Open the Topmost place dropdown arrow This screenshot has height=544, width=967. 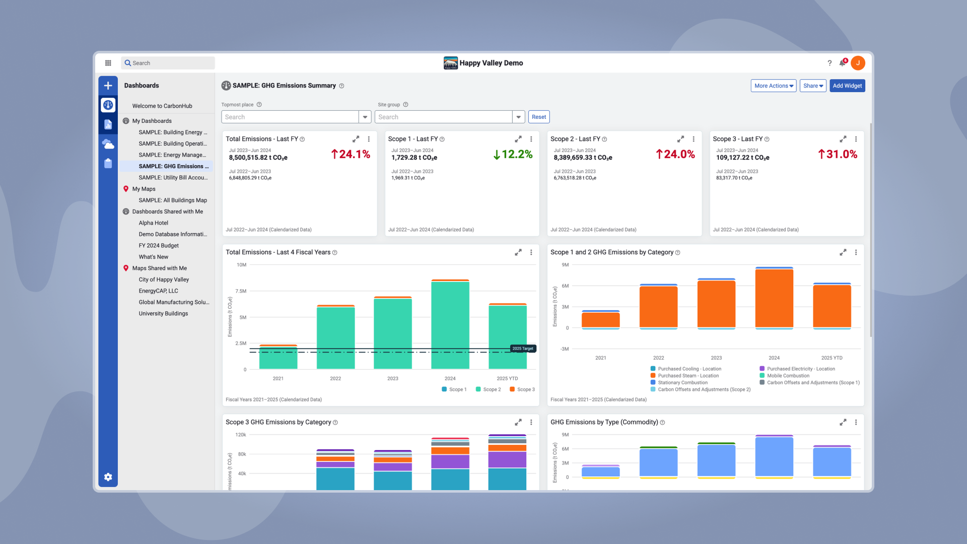365,117
